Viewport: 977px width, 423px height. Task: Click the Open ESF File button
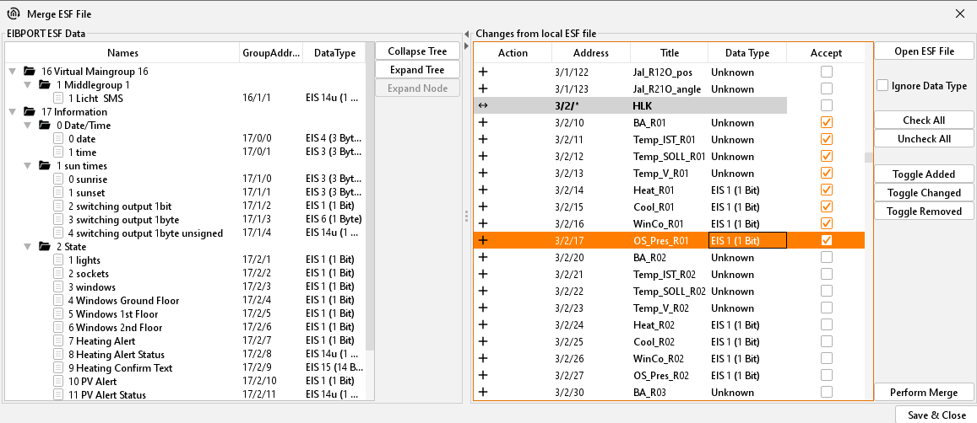point(924,51)
